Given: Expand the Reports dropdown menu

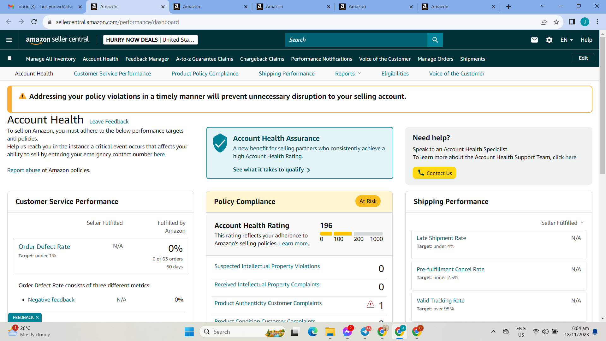Looking at the screenshot, I should click(348, 74).
